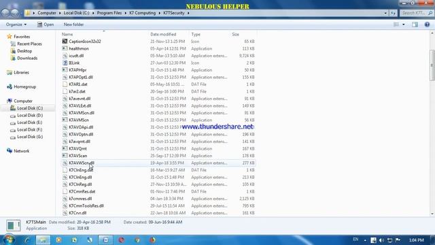Expand the Local Disk (C:) breadcrumb arrow

[x=93, y=13]
